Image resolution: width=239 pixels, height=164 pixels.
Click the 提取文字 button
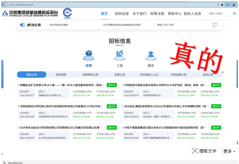(204, 151)
